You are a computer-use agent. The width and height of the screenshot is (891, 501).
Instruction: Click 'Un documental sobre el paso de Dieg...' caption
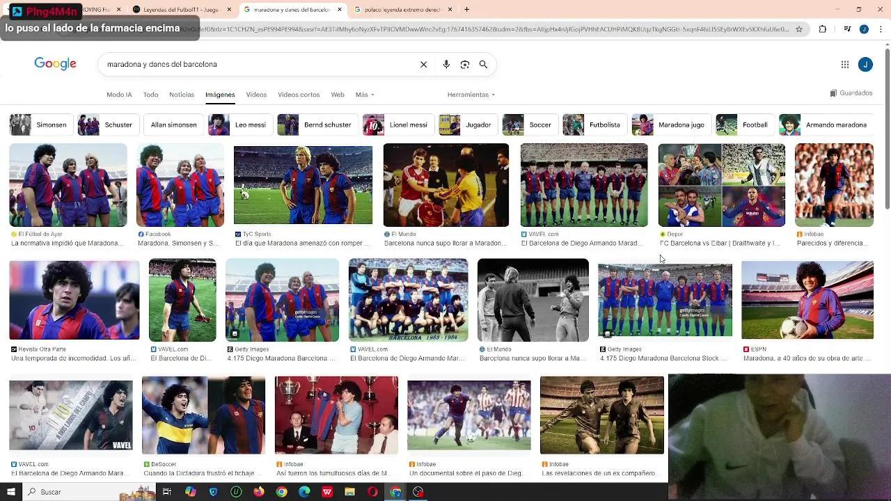466,473
